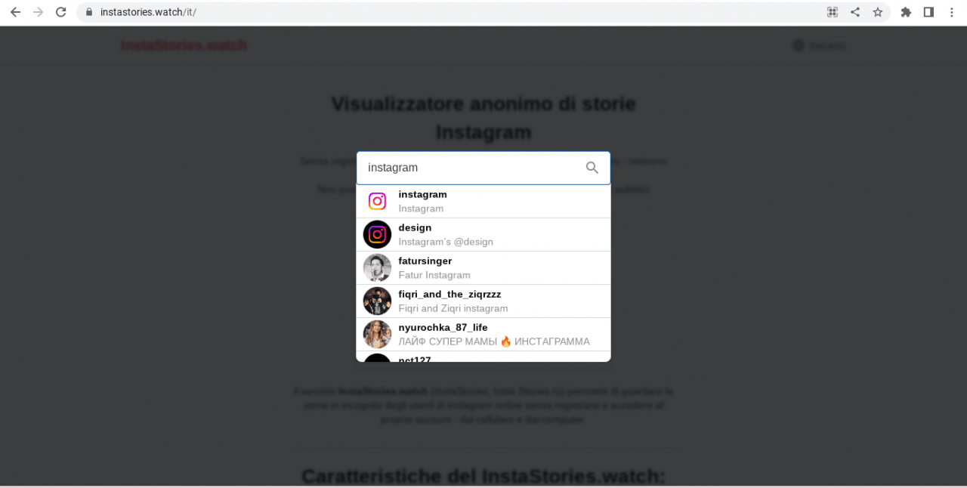Choose the "fiqri_and_the_ziqrzzz" suggestion
Screen dimensions: 967x488
[483, 301]
